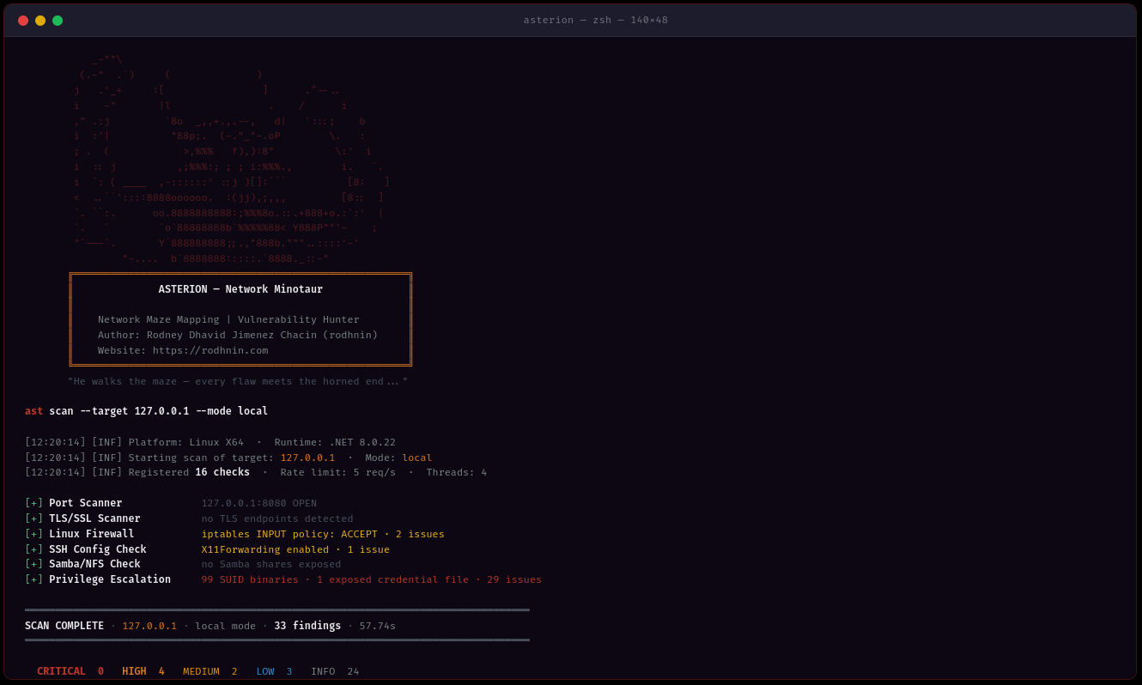Click the 'SCAN COMPLETE' heading
Screen dimensions: 1142x685
(x=64, y=626)
